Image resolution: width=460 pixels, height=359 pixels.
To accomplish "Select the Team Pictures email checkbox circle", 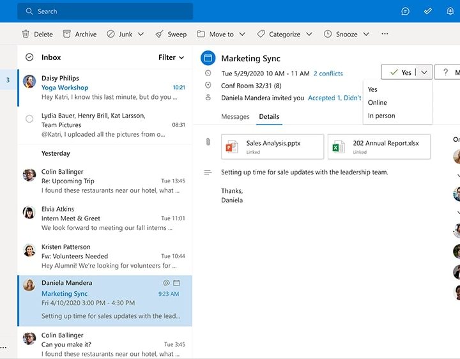I will [29, 119].
